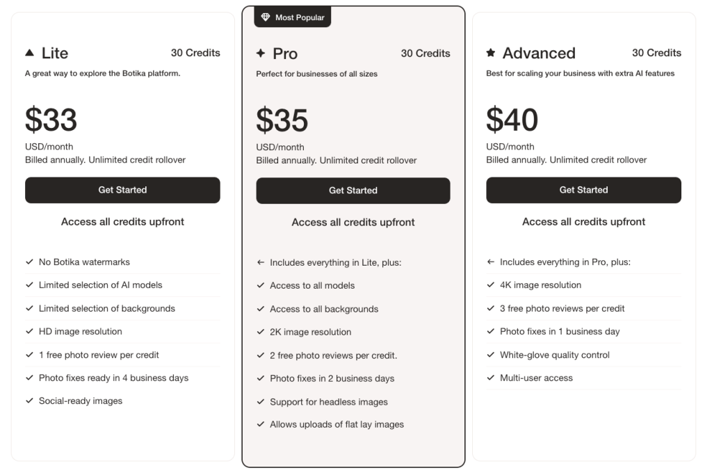Image resolution: width=712 pixels, height=475 pixels.
Task: Click Get Started under the Lite plan
Action: (x=122, y=190)
